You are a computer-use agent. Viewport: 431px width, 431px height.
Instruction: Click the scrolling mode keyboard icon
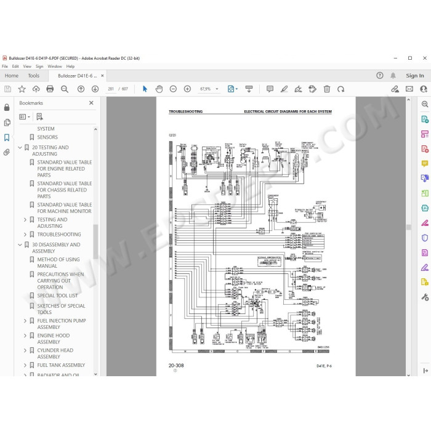[x=249, y=89]
